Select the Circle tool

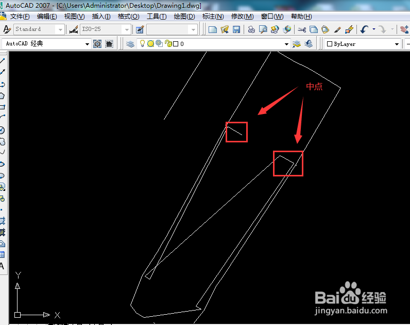pos(3,130)
